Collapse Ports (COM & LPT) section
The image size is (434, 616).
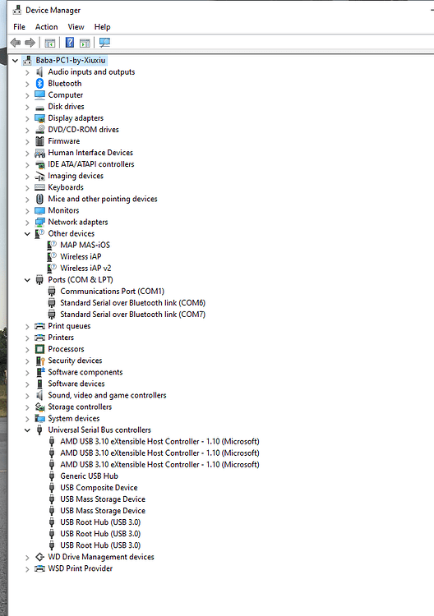tap(27, 280)
